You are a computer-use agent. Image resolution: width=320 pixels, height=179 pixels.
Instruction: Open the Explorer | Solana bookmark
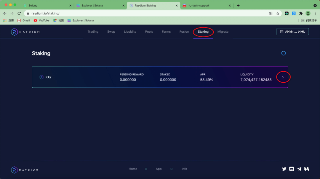coord(80,20)
